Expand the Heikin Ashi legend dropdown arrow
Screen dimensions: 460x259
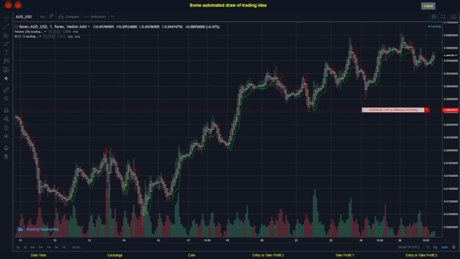coord(89,27)
